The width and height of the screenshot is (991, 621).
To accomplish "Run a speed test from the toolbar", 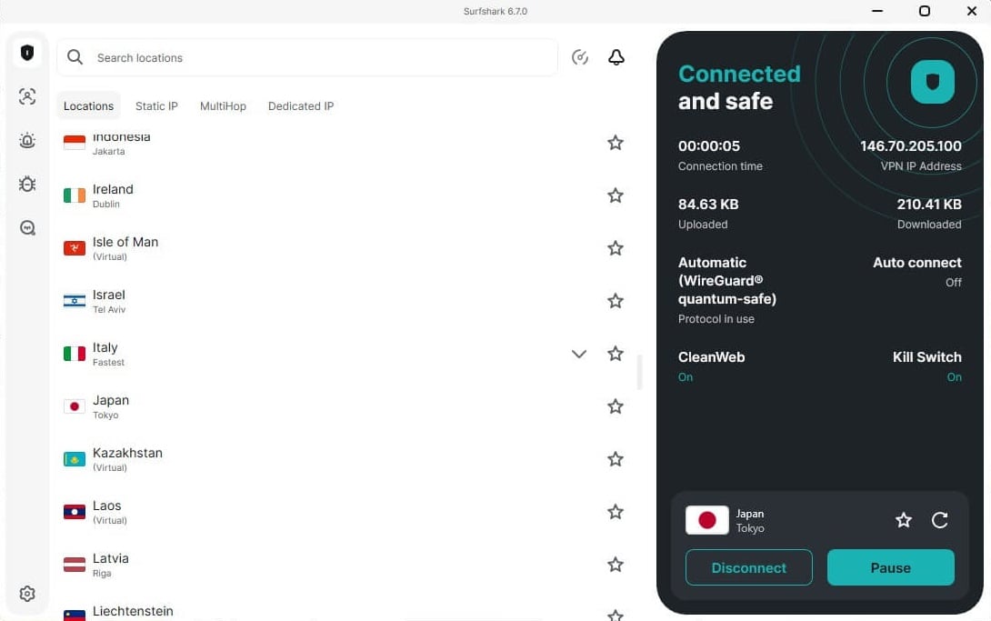I will [580, 56].
